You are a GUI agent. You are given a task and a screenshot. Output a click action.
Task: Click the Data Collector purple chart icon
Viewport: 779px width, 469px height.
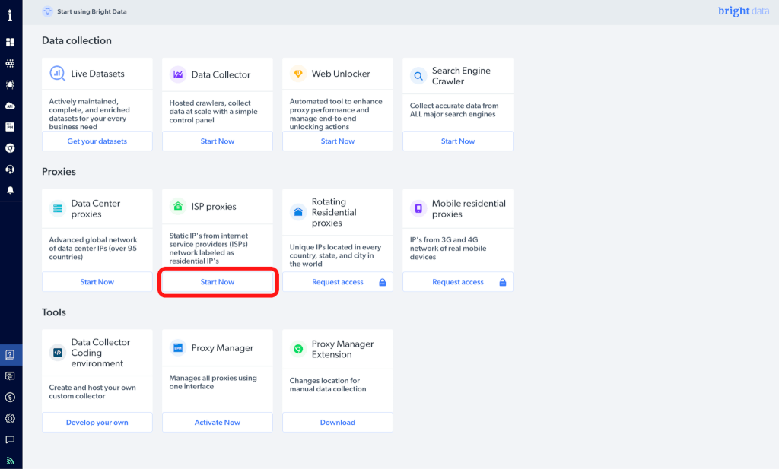pyautogui.click(x=178, y=74)
